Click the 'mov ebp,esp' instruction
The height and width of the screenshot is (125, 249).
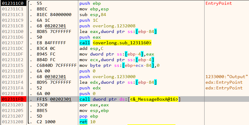click(94, 9)
